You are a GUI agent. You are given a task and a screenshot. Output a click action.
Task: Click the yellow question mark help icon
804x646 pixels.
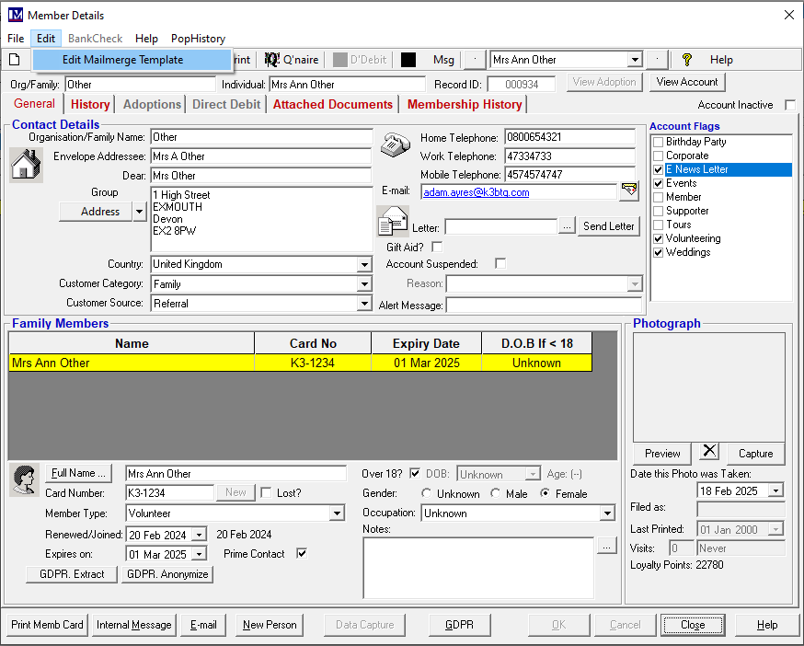click(686, 60)
